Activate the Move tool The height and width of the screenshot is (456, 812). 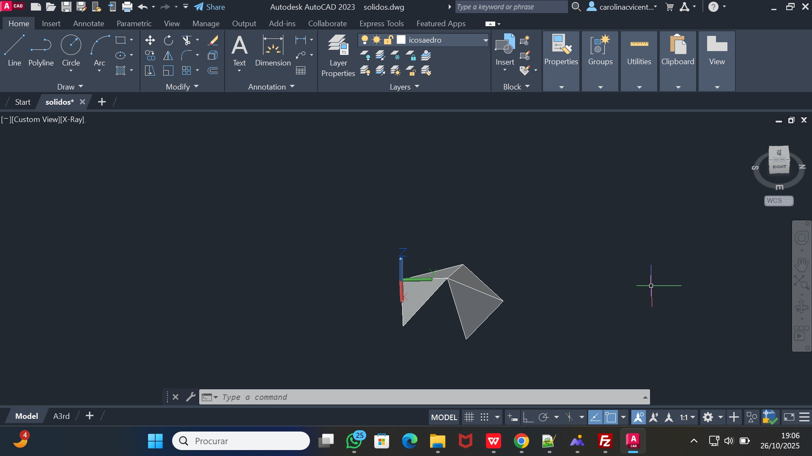point(150,40)
